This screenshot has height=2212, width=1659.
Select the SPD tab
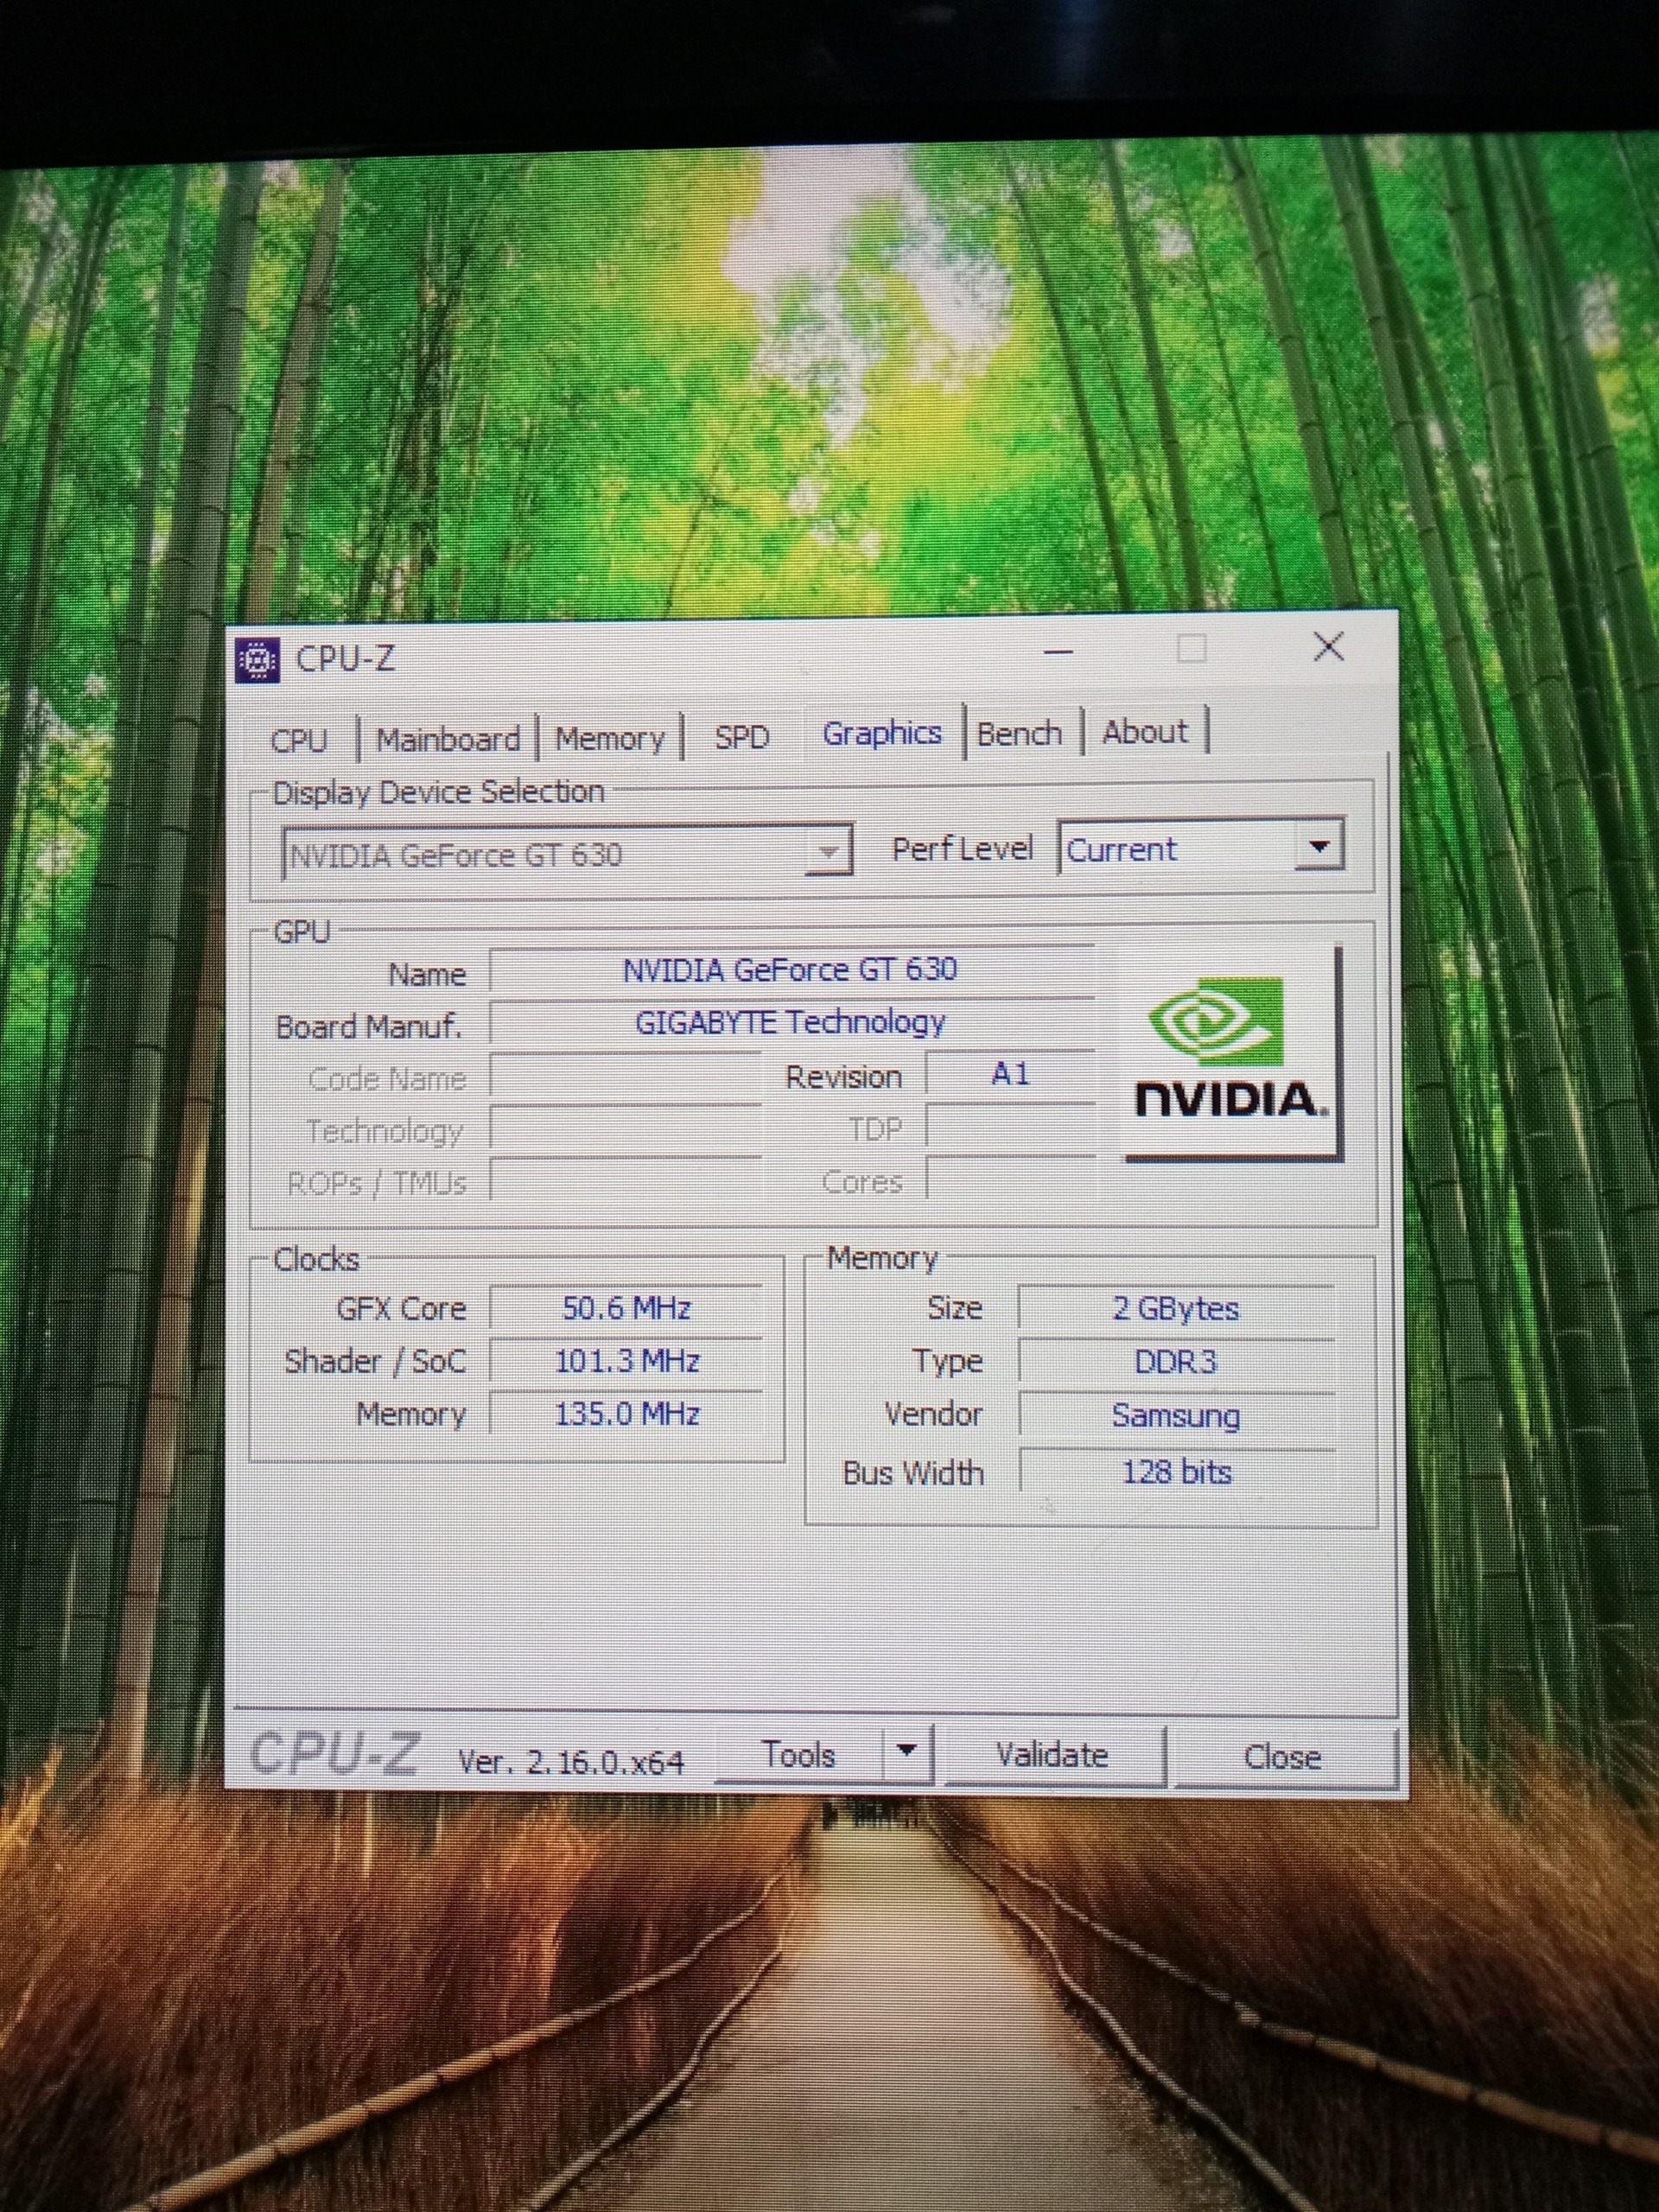tap(742, 737)
